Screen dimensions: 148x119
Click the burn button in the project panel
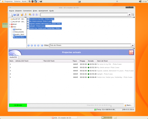tap(128, 105)
